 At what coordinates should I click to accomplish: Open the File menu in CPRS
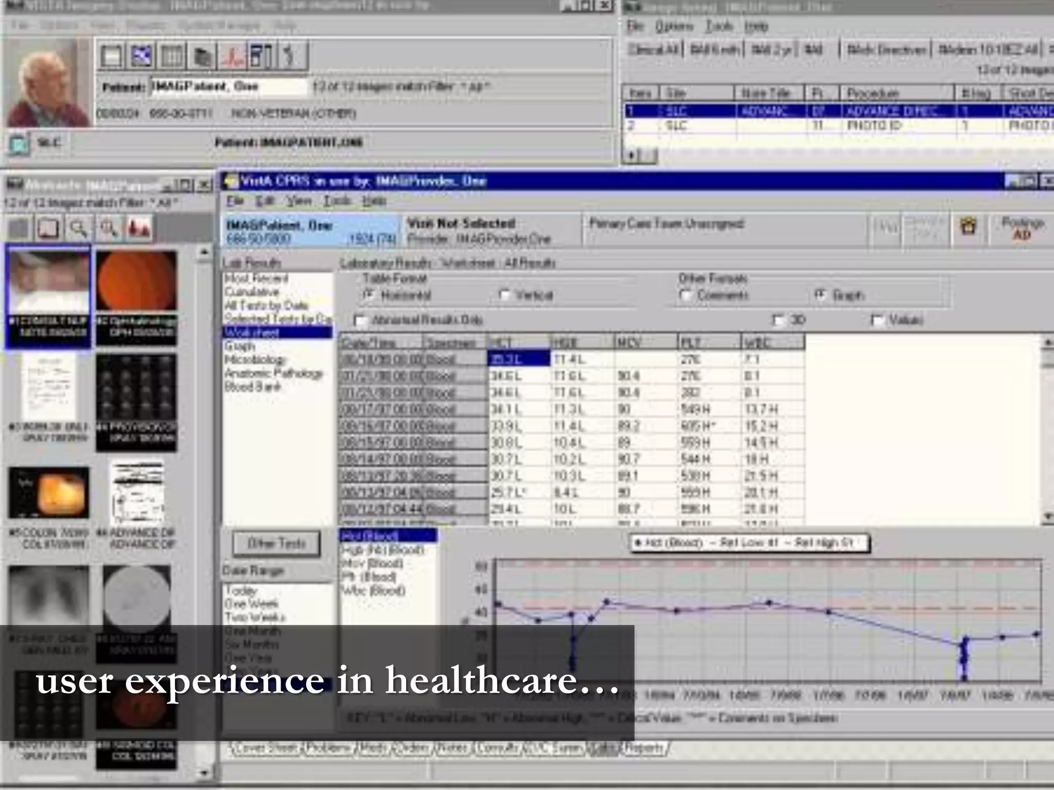pyautogui.click(x=235, y=201)
